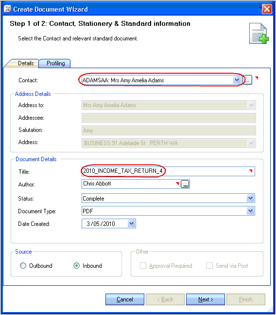
Task: Click into the Title text field
Action: click(168, 171)
